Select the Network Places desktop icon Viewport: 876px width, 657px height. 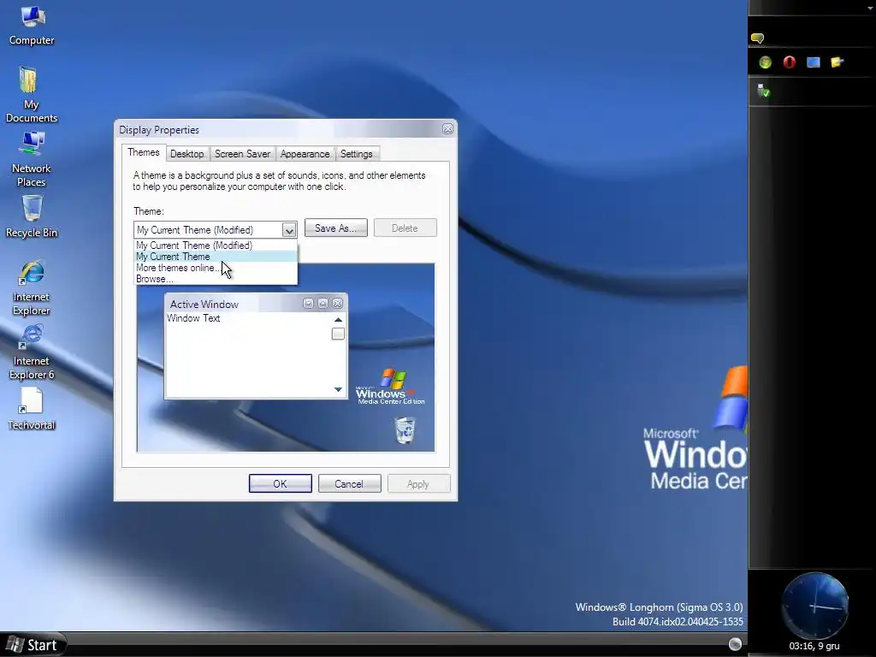coord(32,158)
